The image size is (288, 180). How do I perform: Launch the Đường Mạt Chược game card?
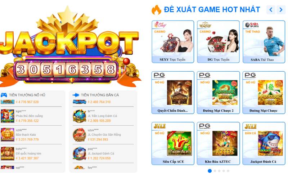tap(264, 93)
